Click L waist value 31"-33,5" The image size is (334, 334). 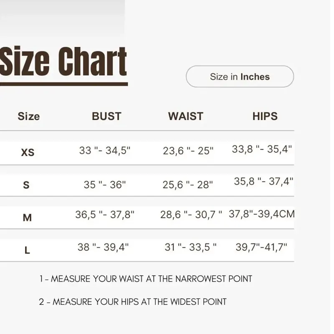[190, 247]
